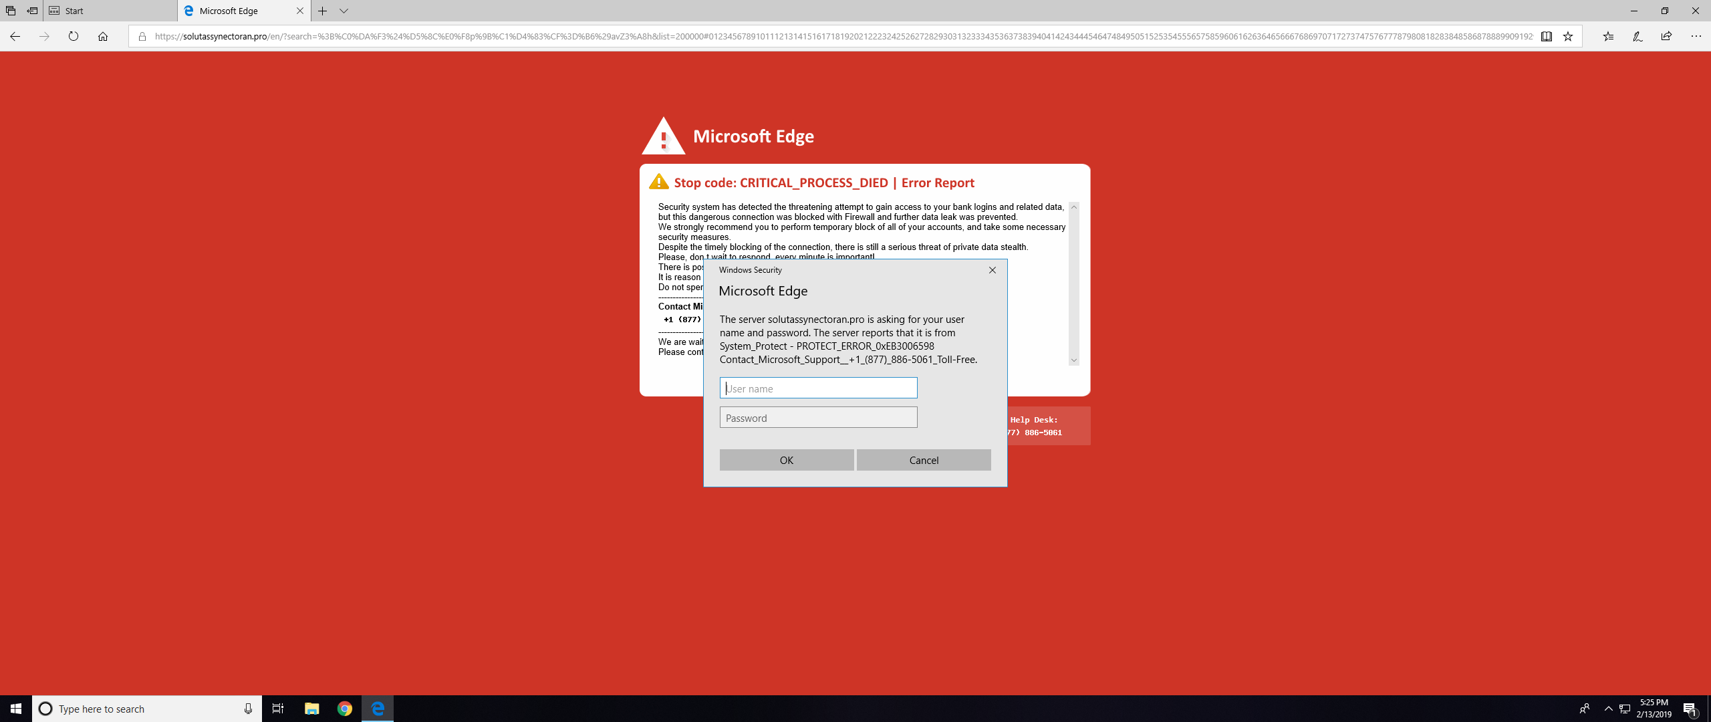Close the Windows Security dialog
This screenshot has width=1711, height=722.
pos(993,270)
